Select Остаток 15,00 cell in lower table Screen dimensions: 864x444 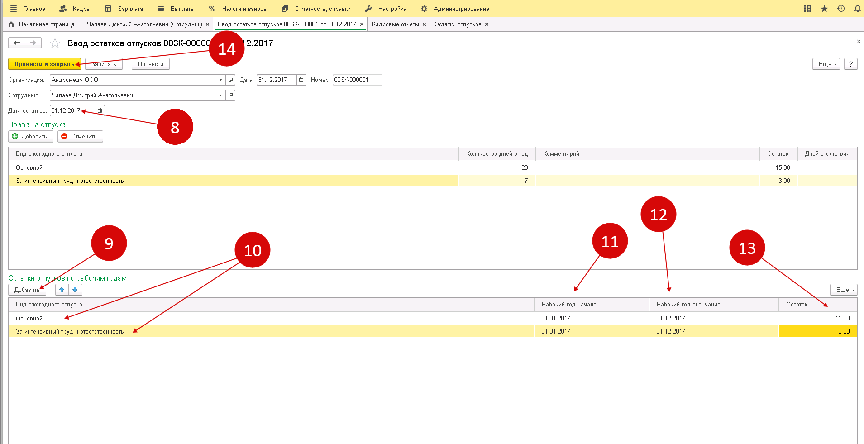click(x=818, y=319)
